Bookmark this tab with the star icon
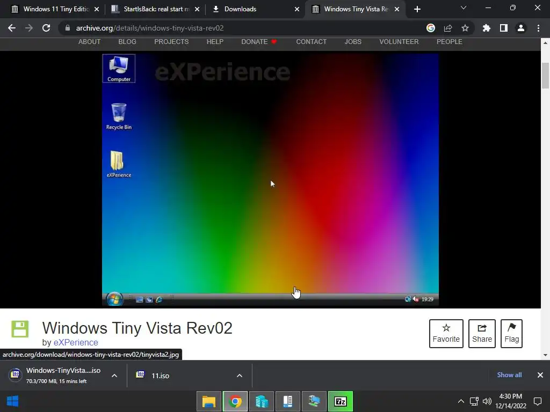 (465, 28)
